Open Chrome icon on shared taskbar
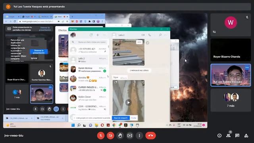 [114, 125]
